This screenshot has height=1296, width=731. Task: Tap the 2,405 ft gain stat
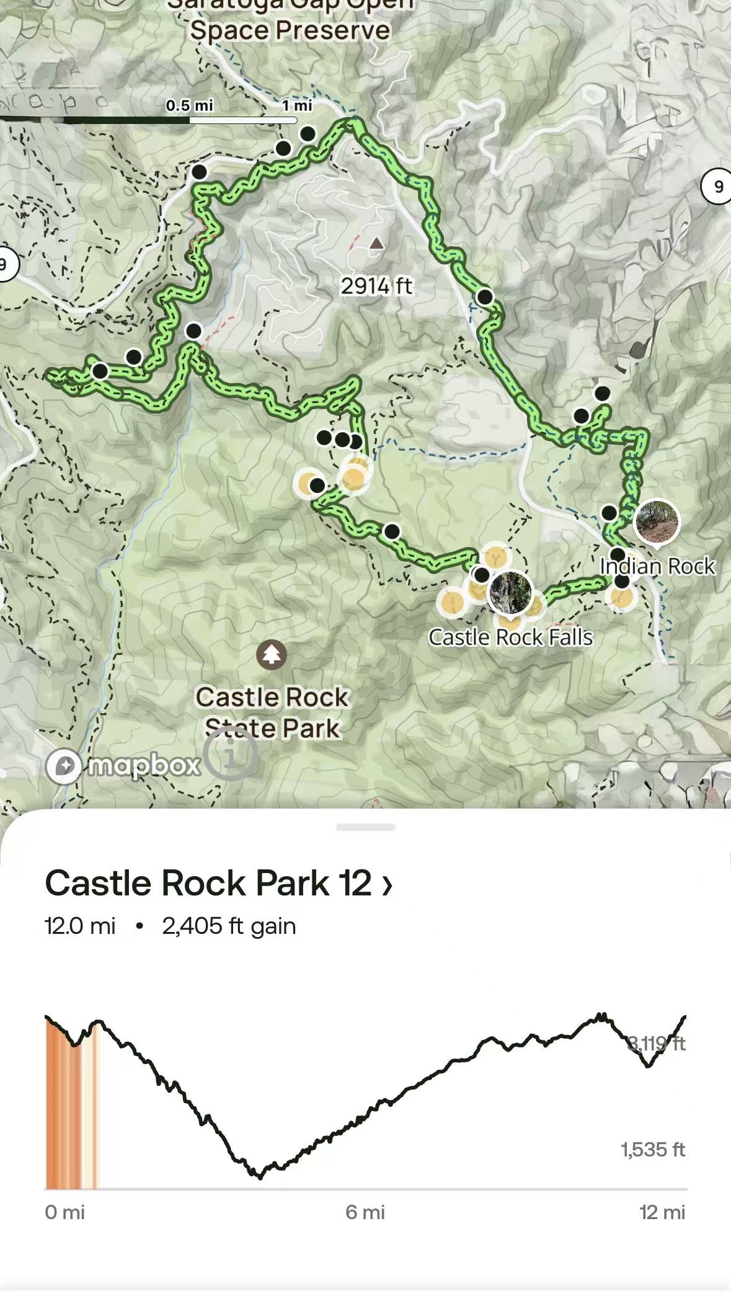click(x=229, y=926)
